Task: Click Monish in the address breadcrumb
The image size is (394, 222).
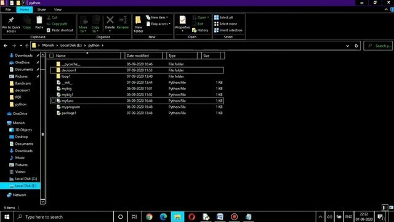Action: coord(48,45)
